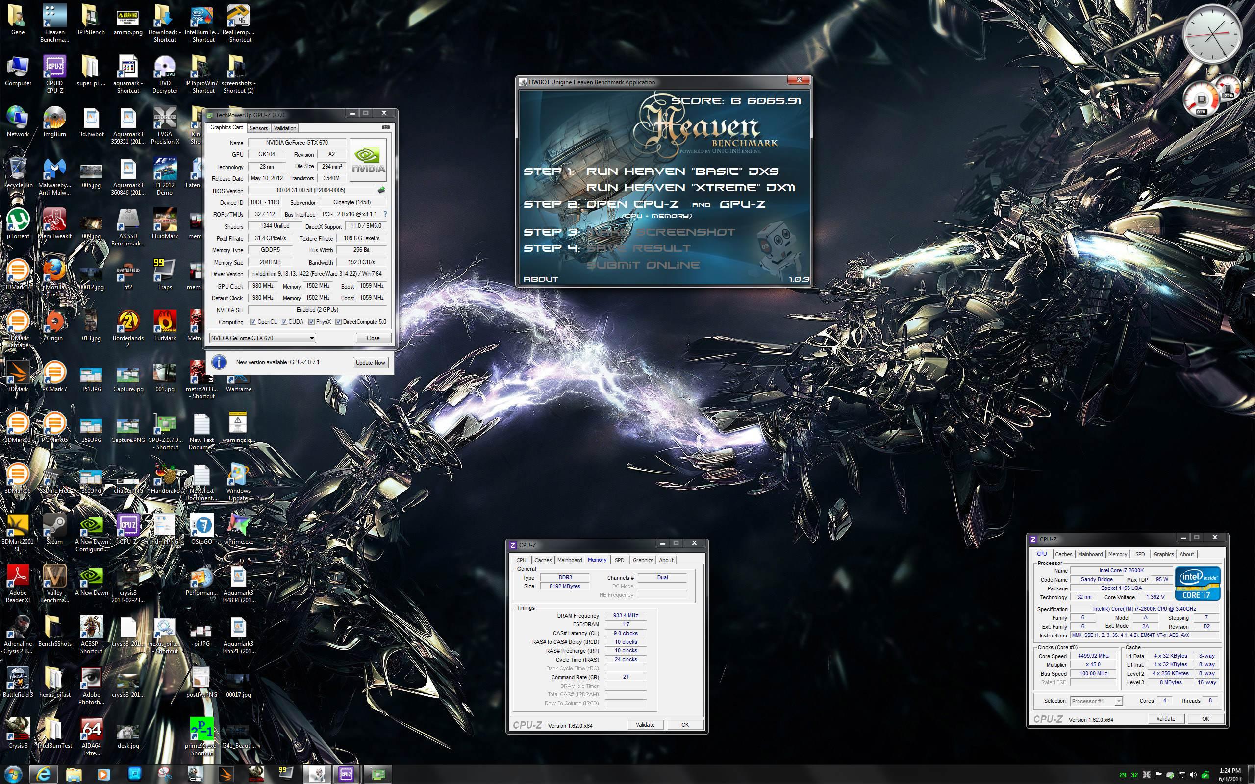Screen dimensions: 1255x784
Task: Open Mozilla Firefox desktop icon
Action: 54,279
